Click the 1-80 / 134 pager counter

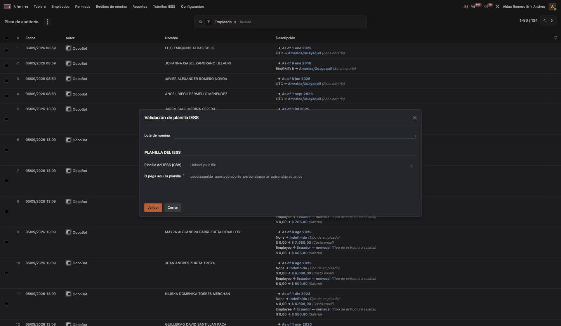(528, 21)
